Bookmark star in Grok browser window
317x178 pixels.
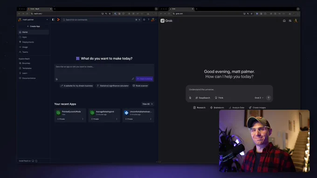coord(251,13)
